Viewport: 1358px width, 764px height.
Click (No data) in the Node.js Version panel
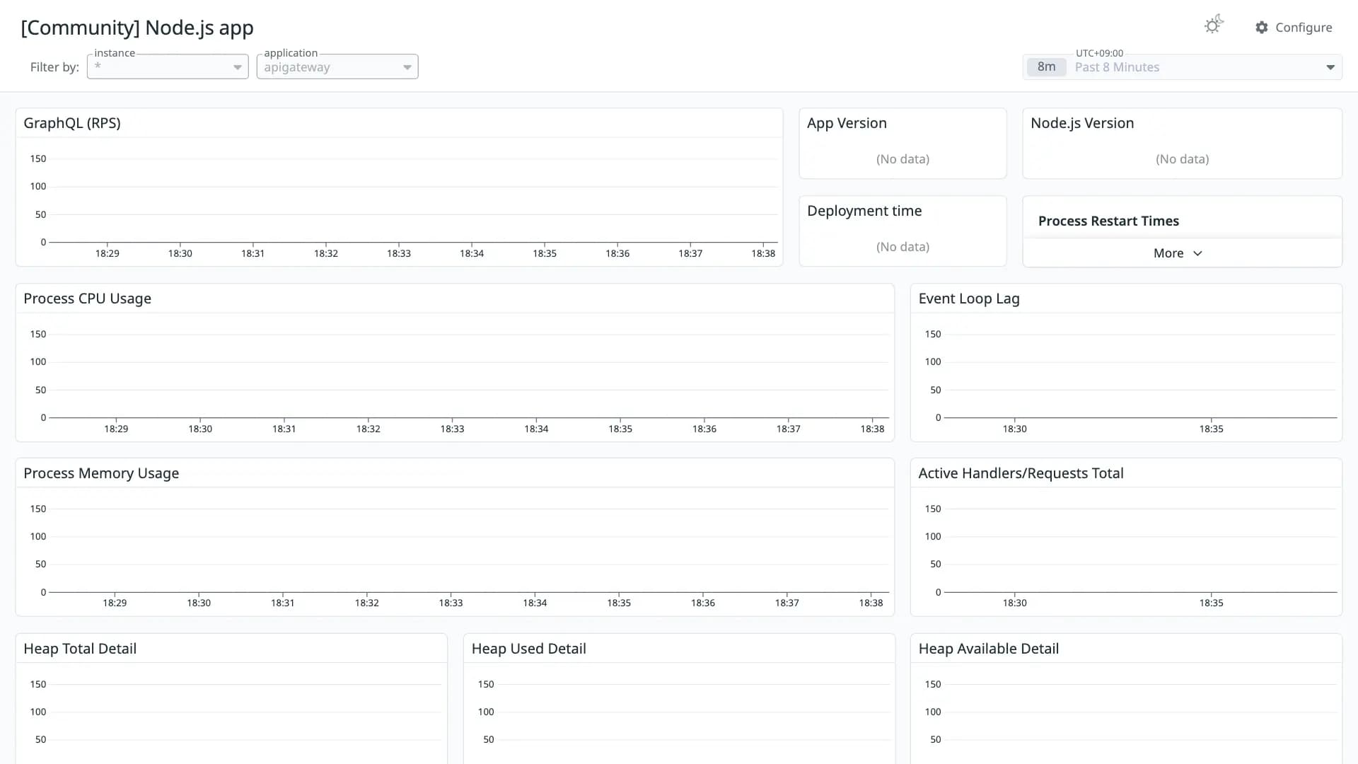(x=1182, y=159)
